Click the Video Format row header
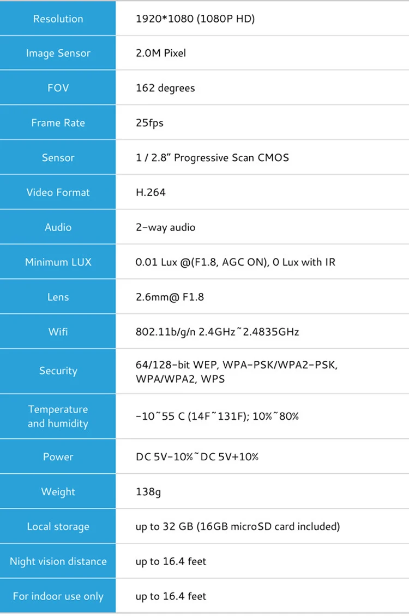 58,192
